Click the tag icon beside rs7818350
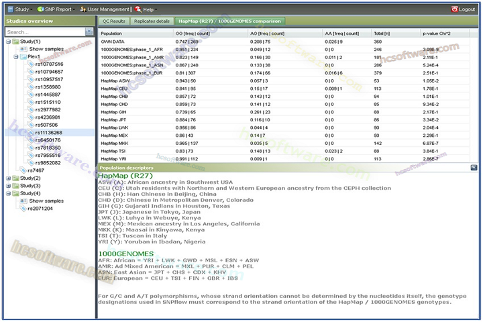Viewport: 483px width, 322px height. pyautogui.click(x=31, y=148)
